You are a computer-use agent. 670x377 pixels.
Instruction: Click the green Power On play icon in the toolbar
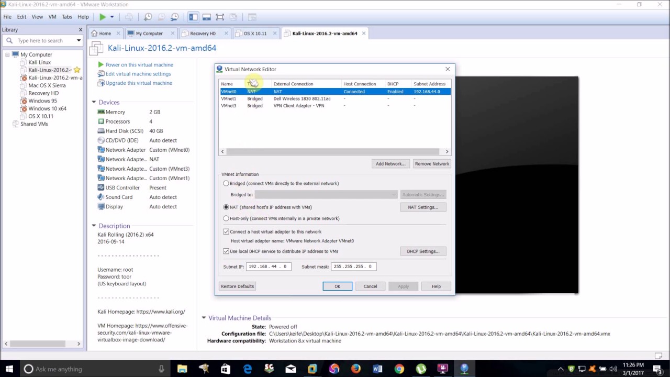103,17
